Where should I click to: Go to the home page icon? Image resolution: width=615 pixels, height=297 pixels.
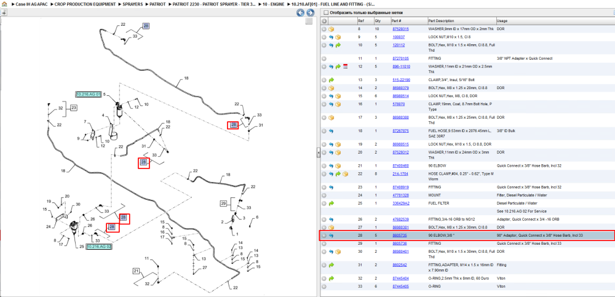[x=4, y=4]
